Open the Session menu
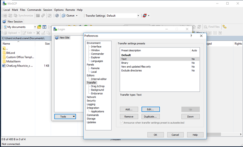The width and height of the screenshot is (243, 147). tap(48, 10)
